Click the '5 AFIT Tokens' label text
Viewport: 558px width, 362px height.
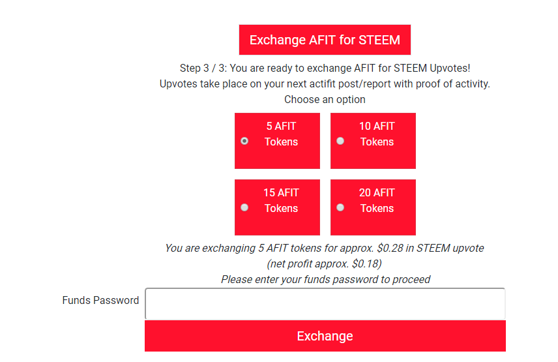coord(281,134)
